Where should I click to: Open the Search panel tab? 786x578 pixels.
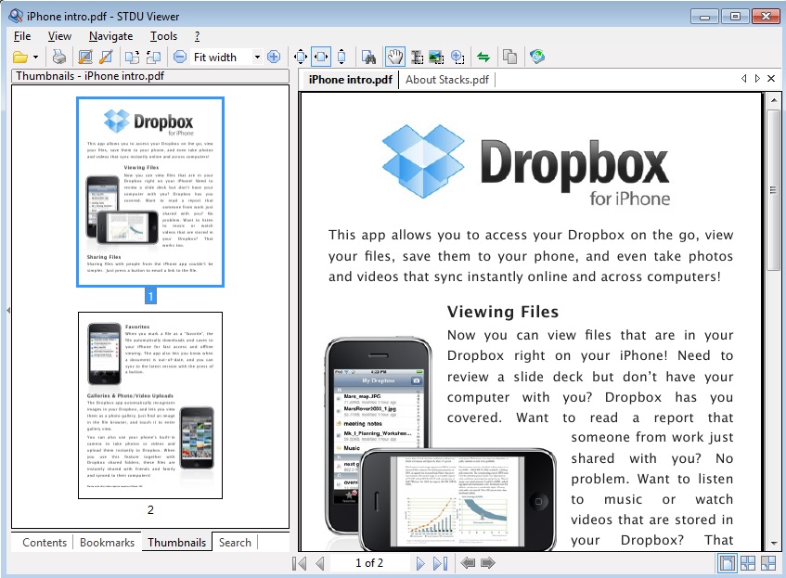(x=235, y=543)
